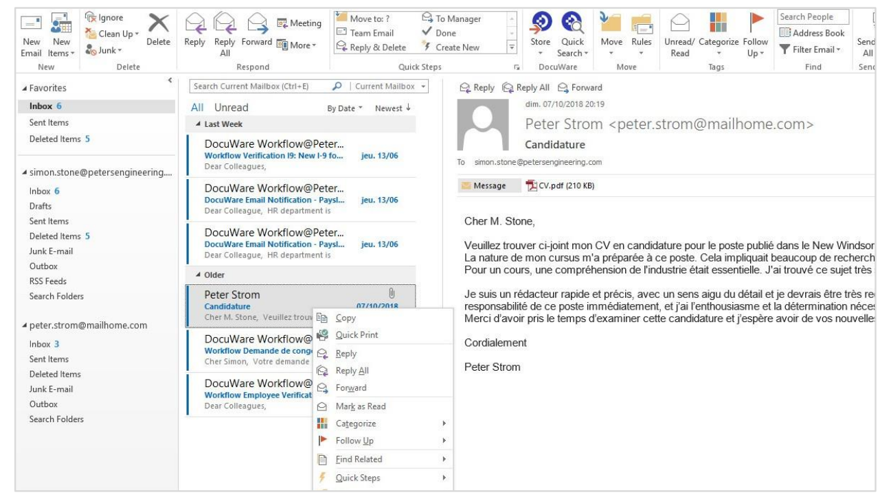Viewport: 891px width, 497px height.
Task: Click the Delete X icon in ribbon
Action: [x=155, y=25]
